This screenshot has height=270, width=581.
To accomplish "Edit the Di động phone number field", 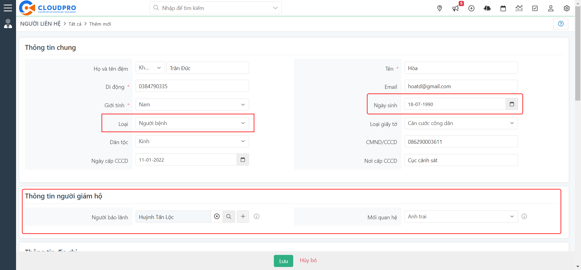I will pos(192,86).
